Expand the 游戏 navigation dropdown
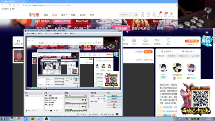This screenshot has height=121, width=215. tap(83, 15)
